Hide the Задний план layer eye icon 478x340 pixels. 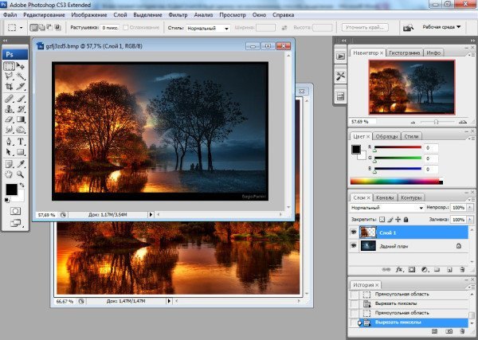point(354,245)
